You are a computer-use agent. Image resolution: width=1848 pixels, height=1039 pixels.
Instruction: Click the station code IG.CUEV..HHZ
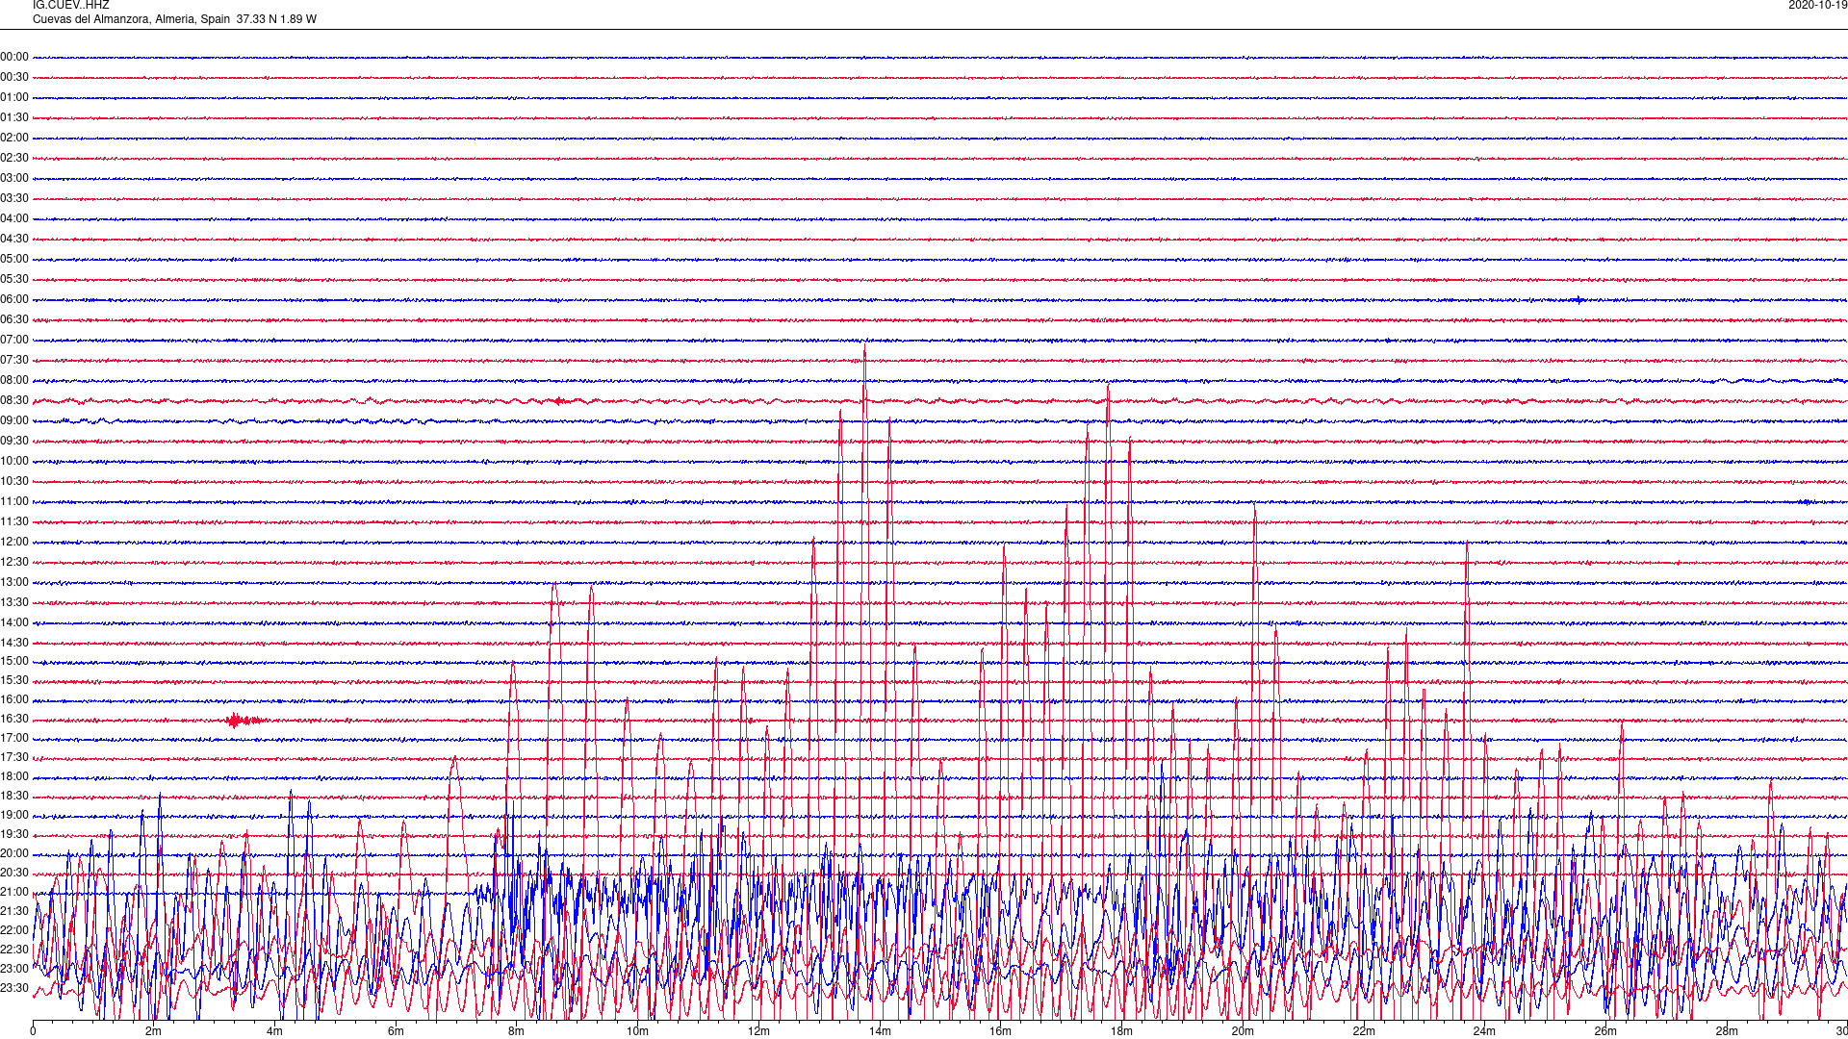click(x=70, y=5)
